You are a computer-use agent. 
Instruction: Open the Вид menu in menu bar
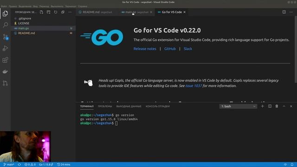35,6
